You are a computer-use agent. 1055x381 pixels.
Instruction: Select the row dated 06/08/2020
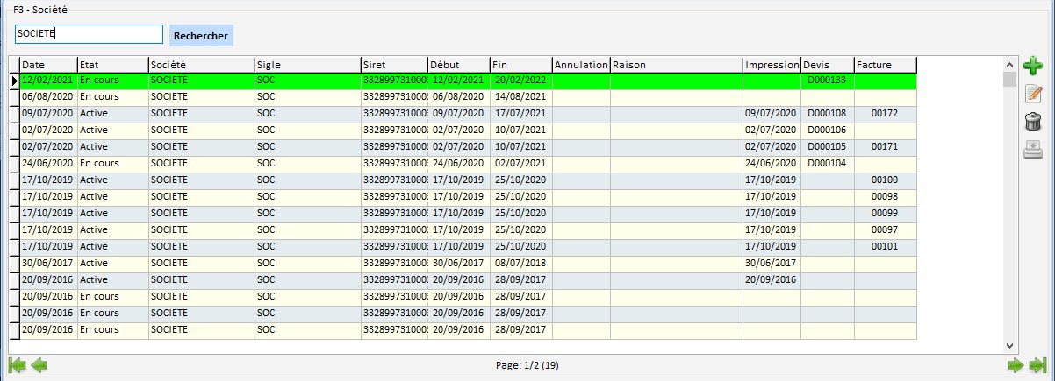tap(48, 97)
